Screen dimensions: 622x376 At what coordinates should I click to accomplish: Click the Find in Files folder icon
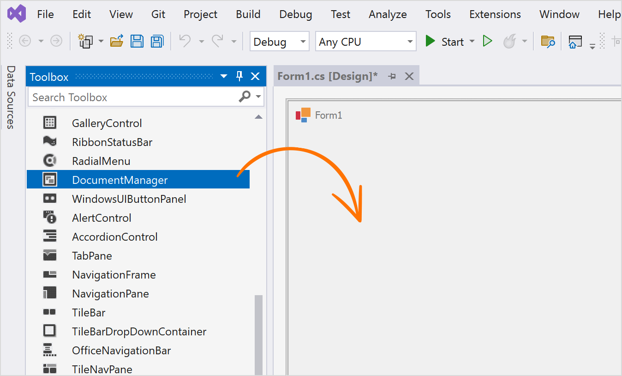pos(548,42)
